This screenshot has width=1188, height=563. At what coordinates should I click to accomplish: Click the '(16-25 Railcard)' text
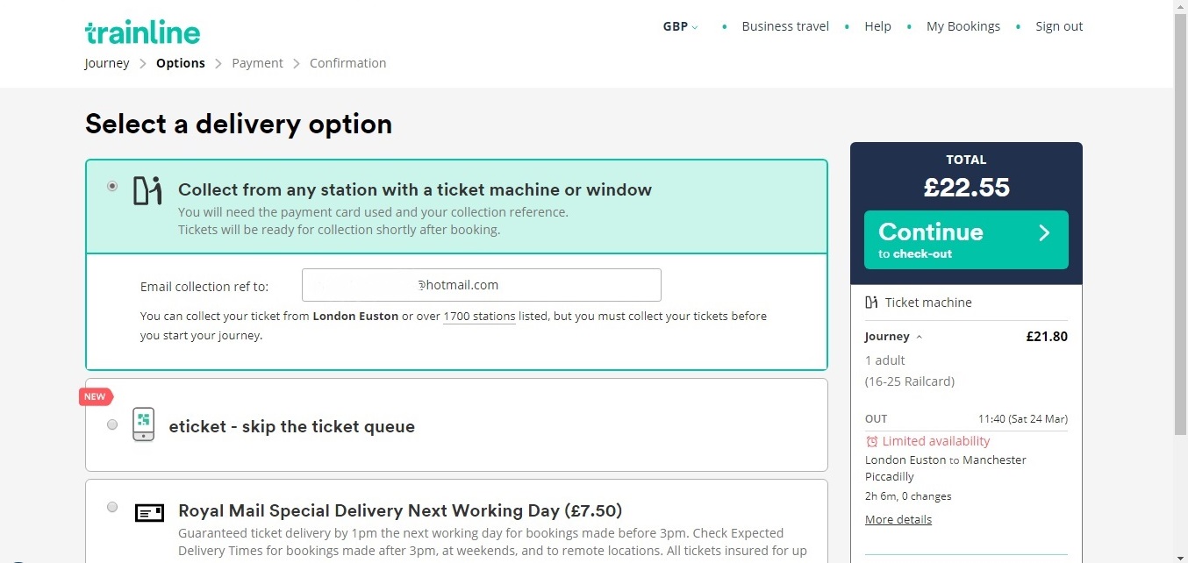tap(910, 381)
